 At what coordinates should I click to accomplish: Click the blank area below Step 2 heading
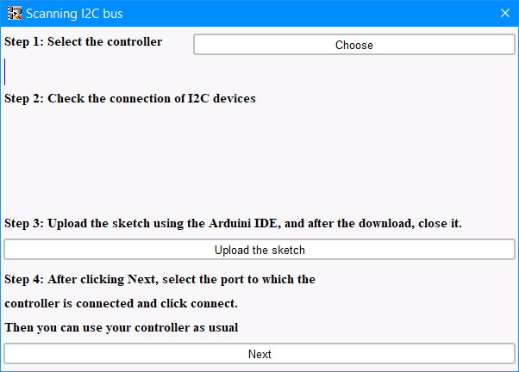[x=259, y=158]
